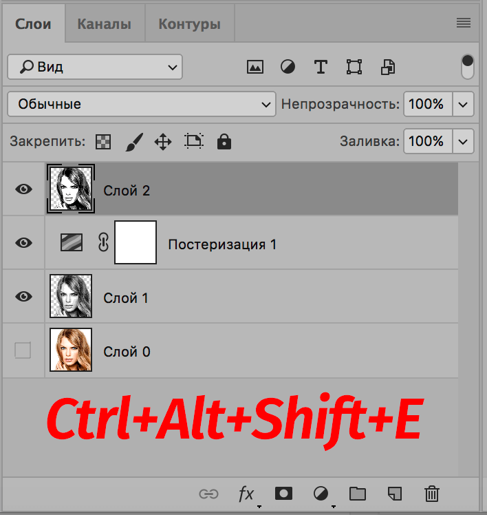Click the delete layer trash icon
Screen dimensions: 487x515
[x=432, y=493]
